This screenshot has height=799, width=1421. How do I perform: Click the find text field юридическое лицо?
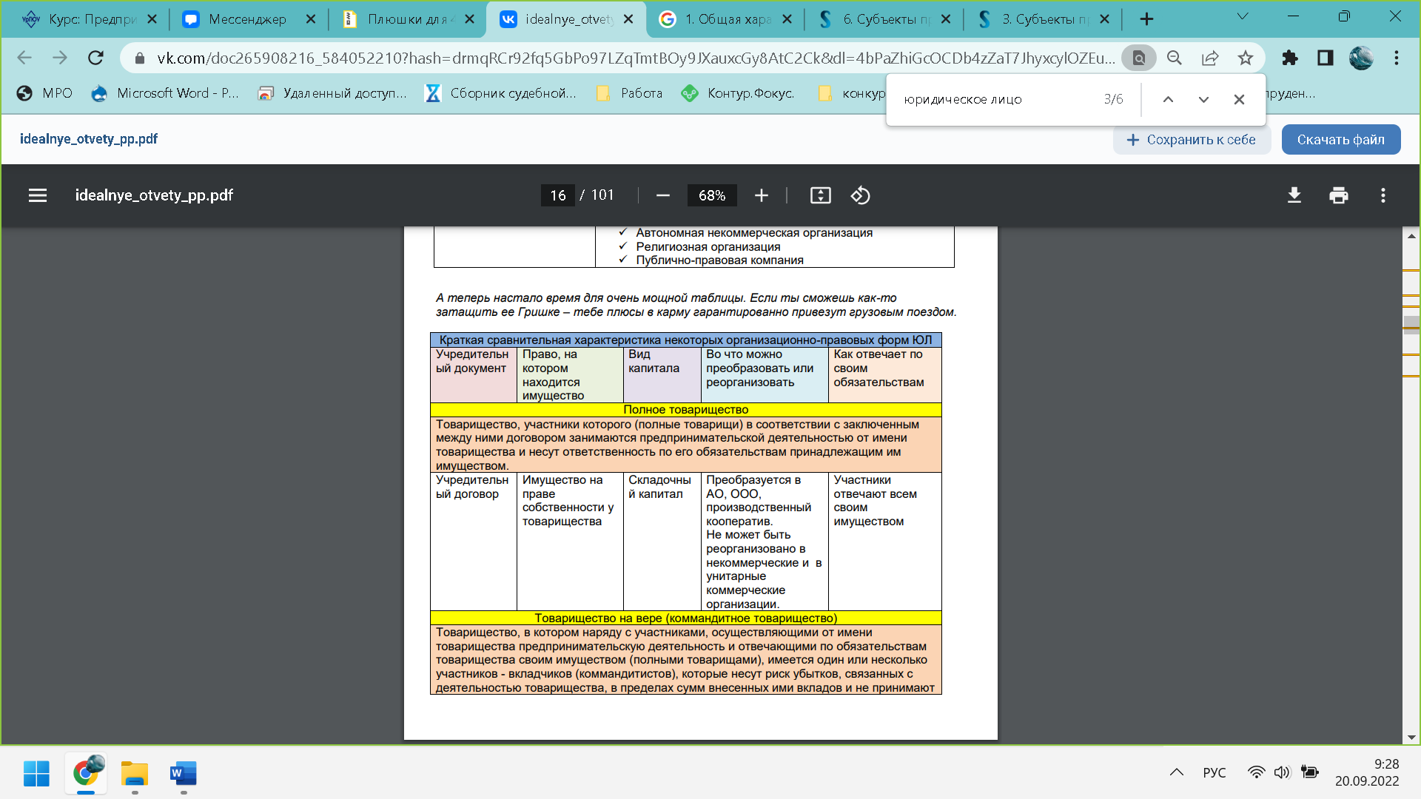click(992, 99)
